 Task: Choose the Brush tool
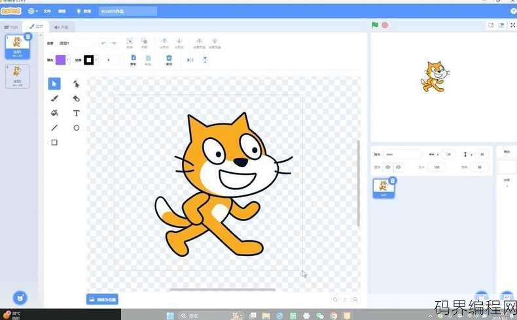coord(54,99)
